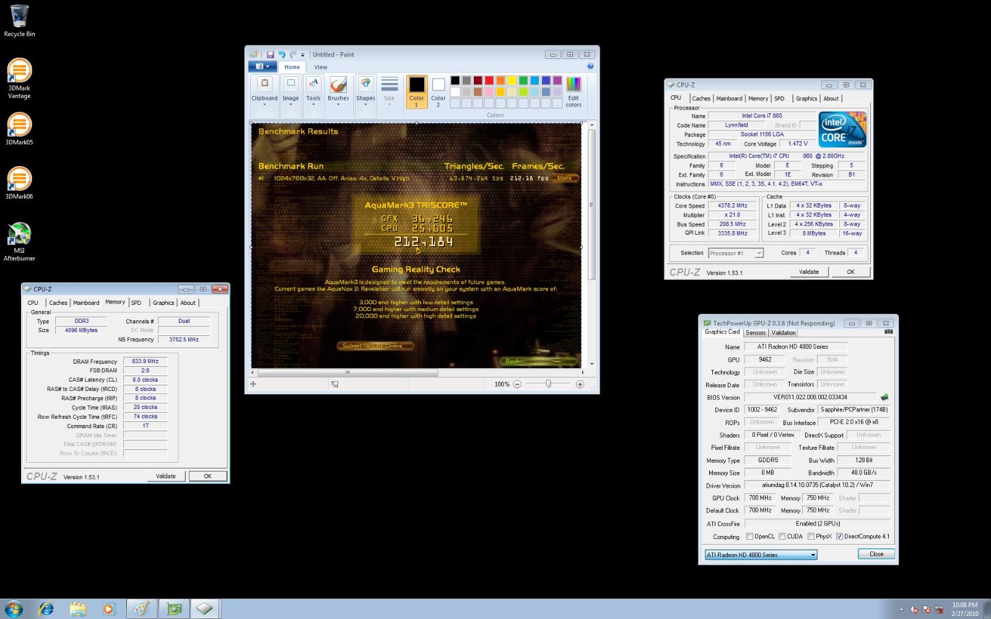Click the Redo arrow in Paint's title bar

pos(293,55)
